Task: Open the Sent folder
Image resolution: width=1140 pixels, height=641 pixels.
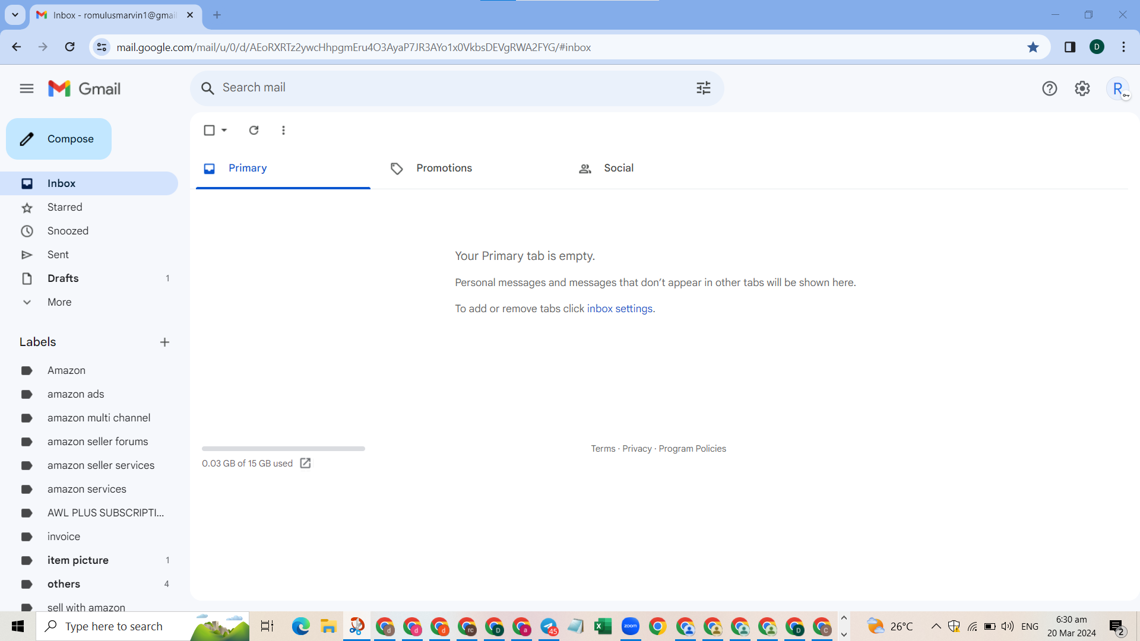Action: (x=89, y=255)
